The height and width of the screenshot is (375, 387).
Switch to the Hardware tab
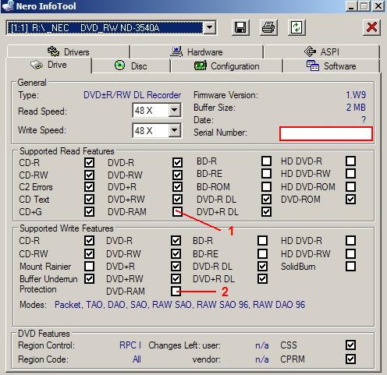pos(197,51)
